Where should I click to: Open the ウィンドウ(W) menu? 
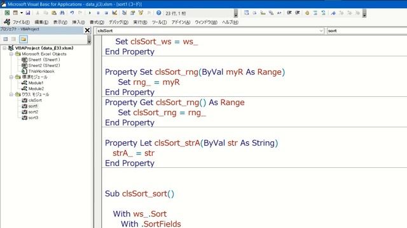tap(206, 22)
